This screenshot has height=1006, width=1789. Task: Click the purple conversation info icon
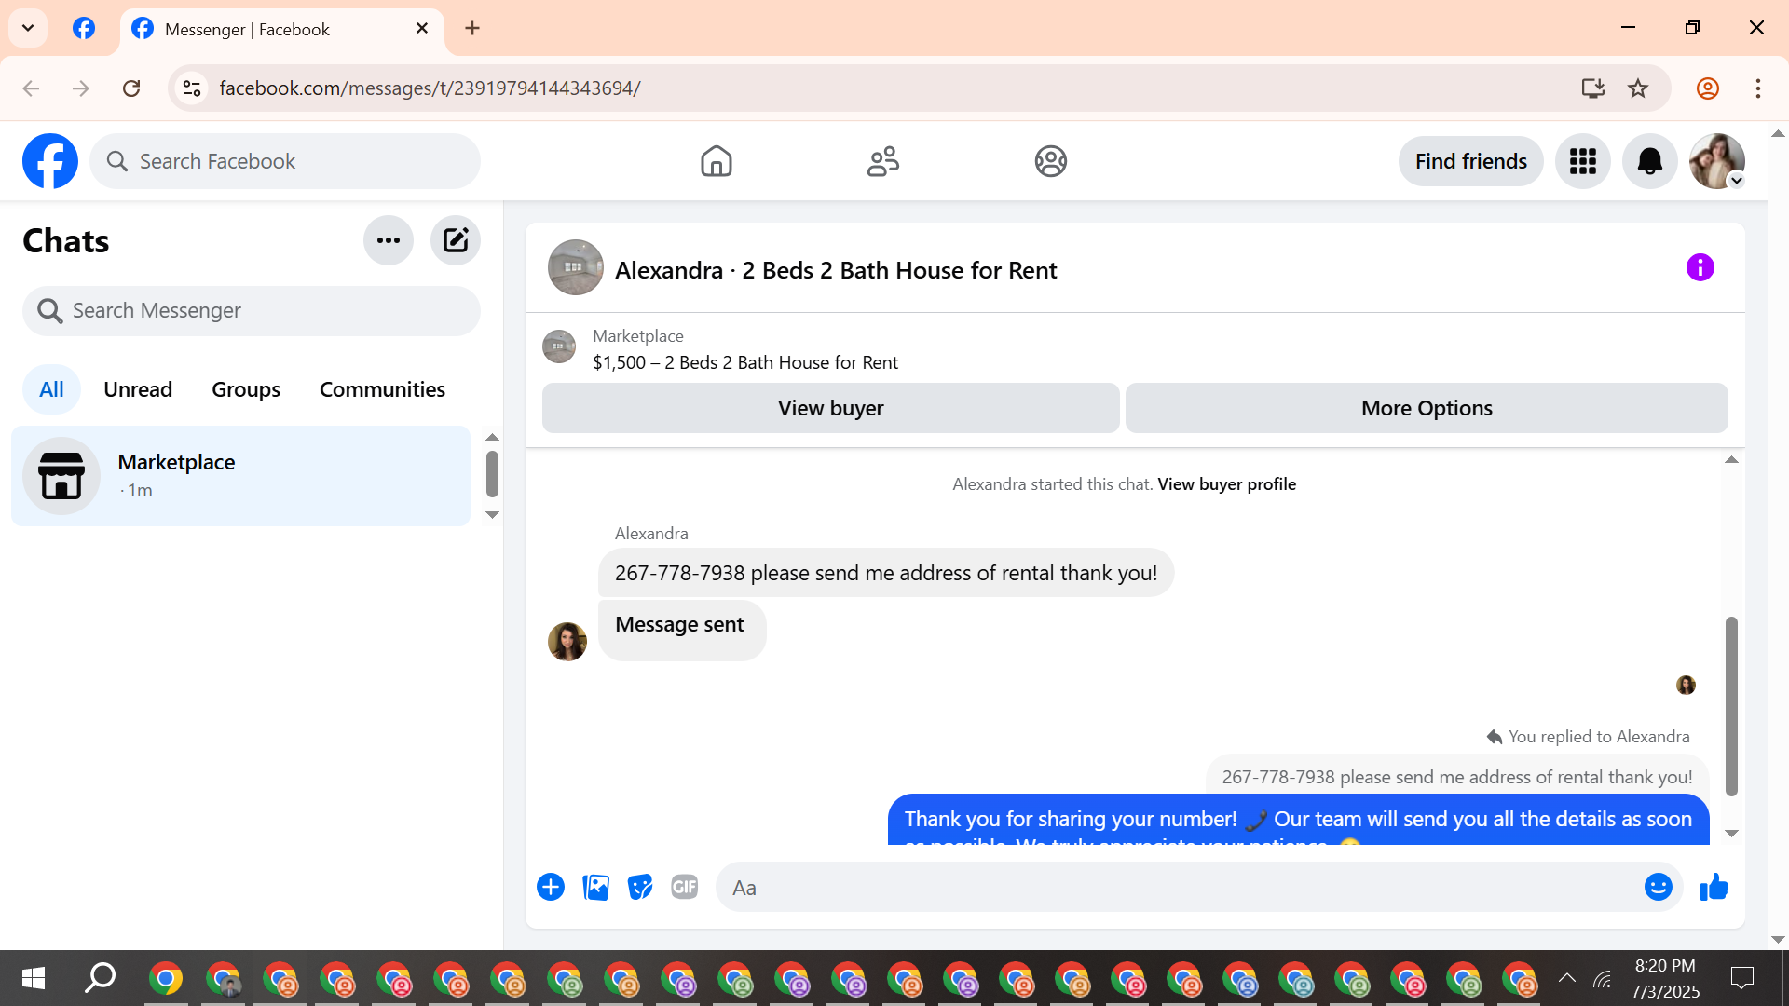click(x=1700, y=268)
